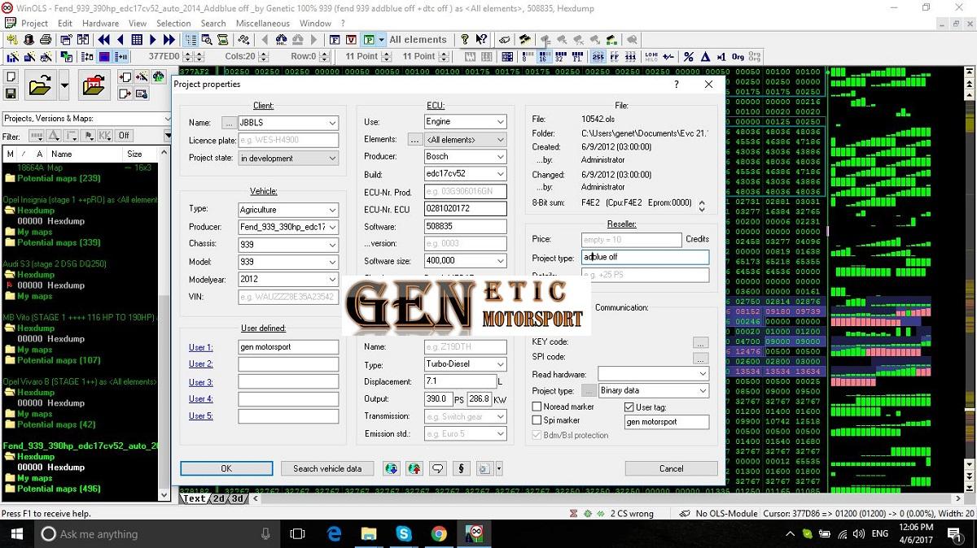The height and width of the screenshot is (548, 977).
Task: Select the 16-bit view icon
Action: coord(543,57)
